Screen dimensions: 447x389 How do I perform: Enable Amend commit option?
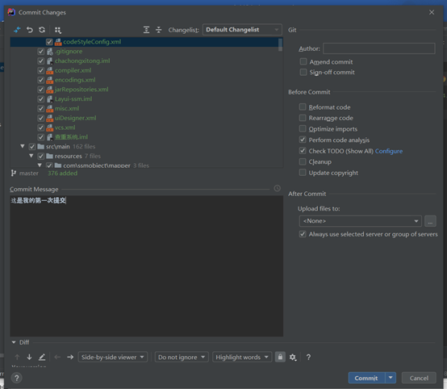pyautogui.click(x=303, y=61)
